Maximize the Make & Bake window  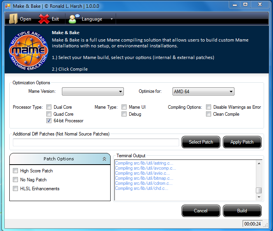(x=245, y=5)
